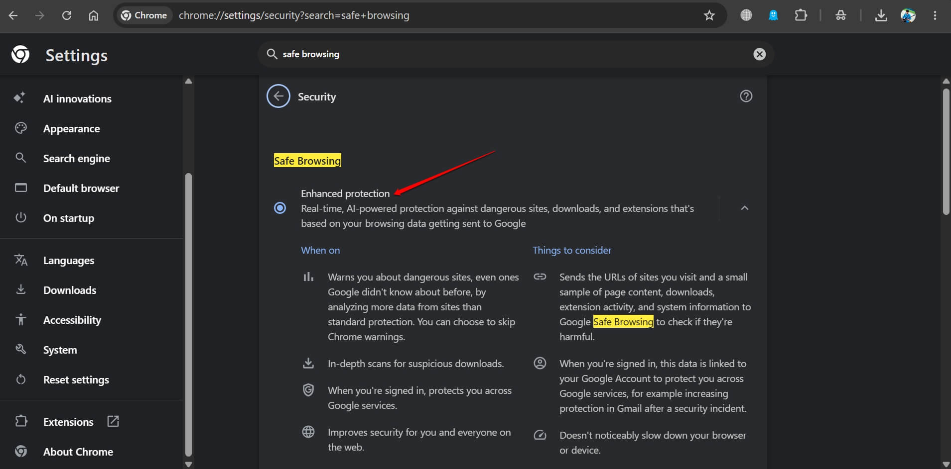Click the highlighted Safe Browsing heading
This screenshot has width=951, height=469.
(307, 161)
